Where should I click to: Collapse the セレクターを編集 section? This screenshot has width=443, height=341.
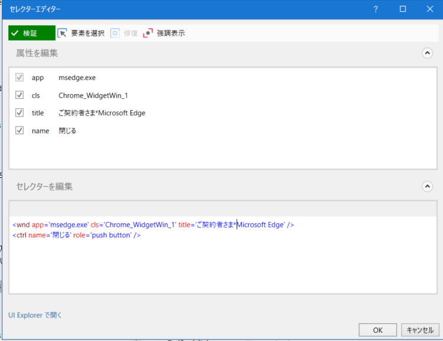[x=427, y=186]
